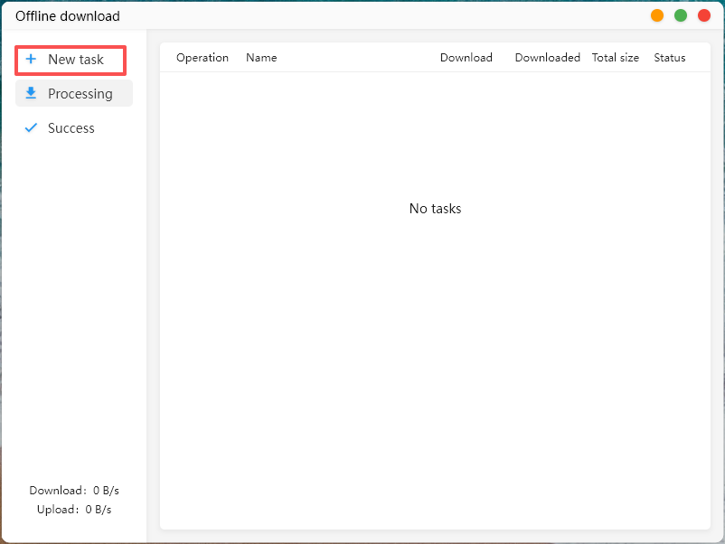
Task: Click the Operation column header
Action: tap(202, 58)
